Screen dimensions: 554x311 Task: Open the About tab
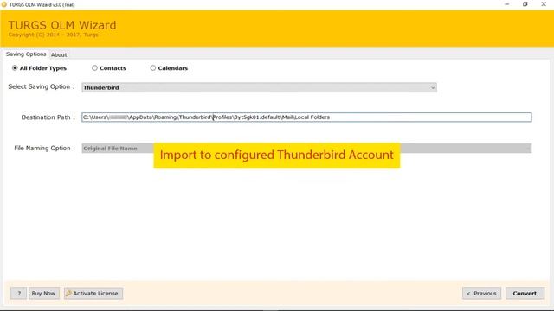coord(59,54)
